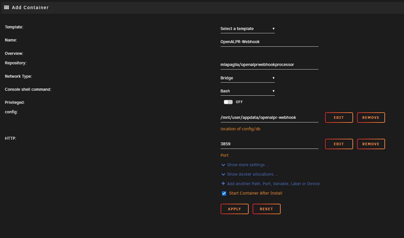Click the chevron icon beside Show docker allocations
Viewport: 404px width, 238px height.
(223, 174)
